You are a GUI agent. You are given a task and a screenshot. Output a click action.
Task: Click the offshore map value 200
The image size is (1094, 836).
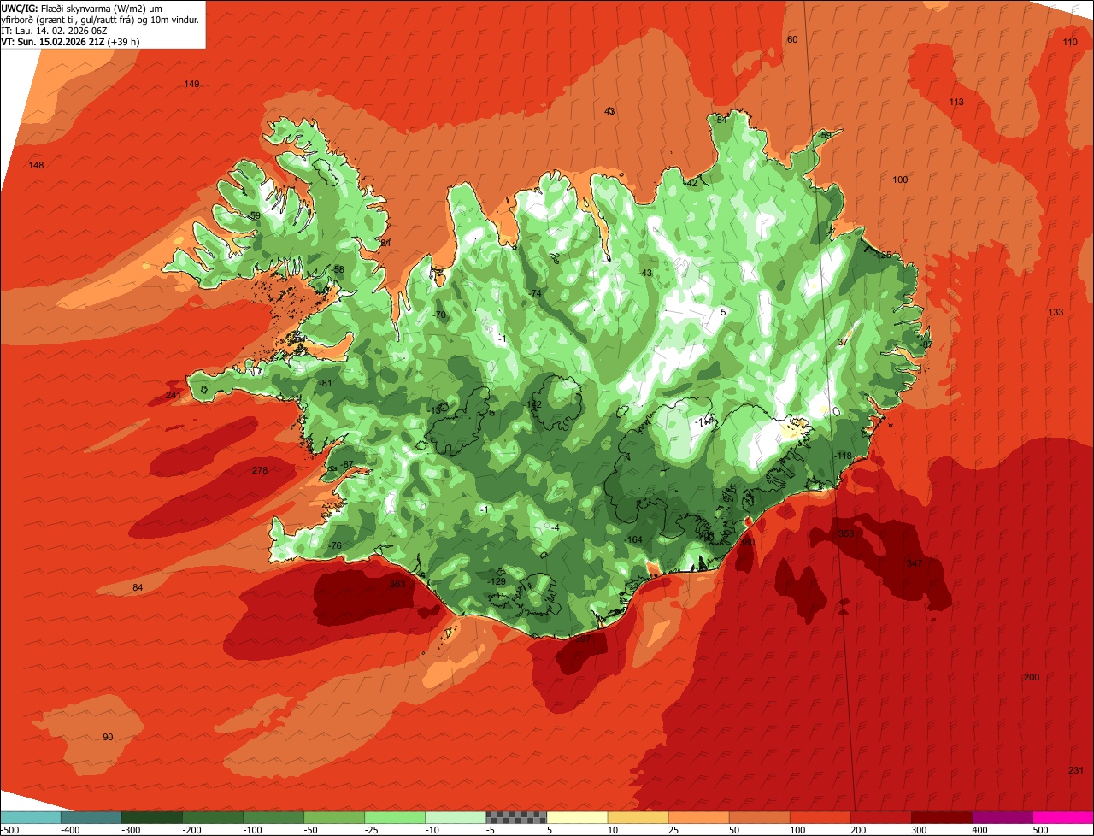pyautogui.click(x=1032, y=678)
